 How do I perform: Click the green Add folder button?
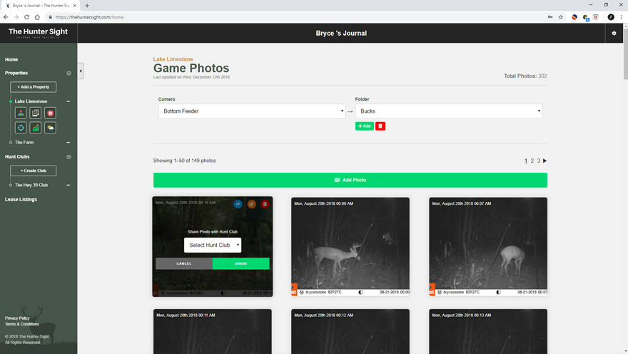(365, 126)
